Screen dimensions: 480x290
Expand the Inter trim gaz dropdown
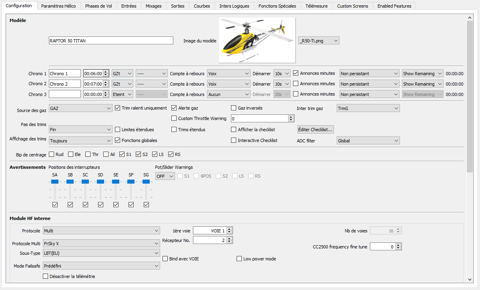coord(368,108)
